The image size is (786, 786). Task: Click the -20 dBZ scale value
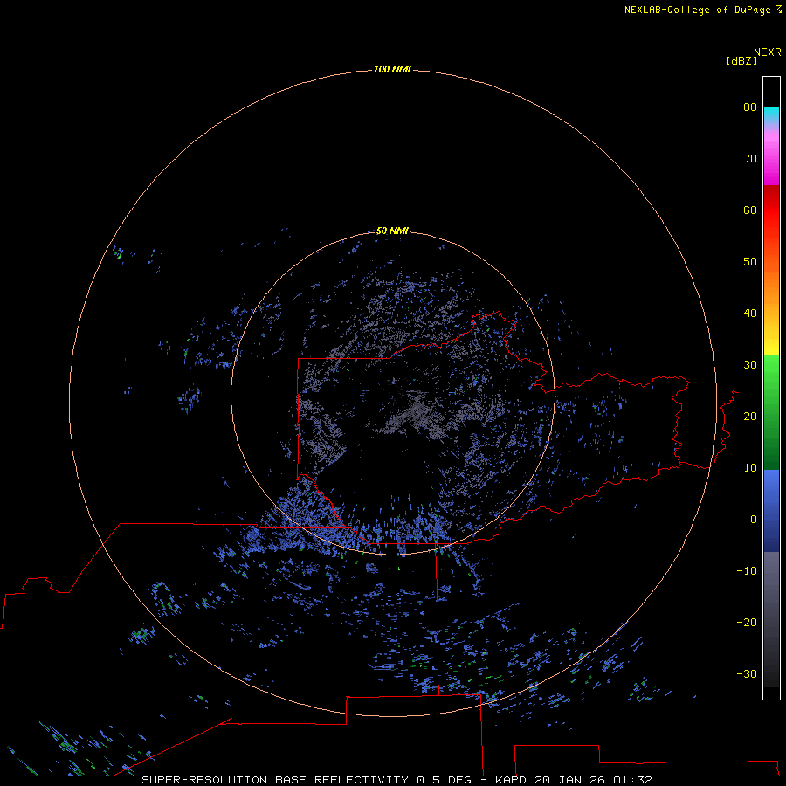coord(747,622)
